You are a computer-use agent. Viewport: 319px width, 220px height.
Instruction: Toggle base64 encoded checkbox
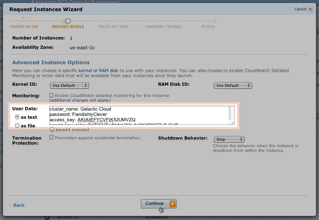click(x=52, y=129)
